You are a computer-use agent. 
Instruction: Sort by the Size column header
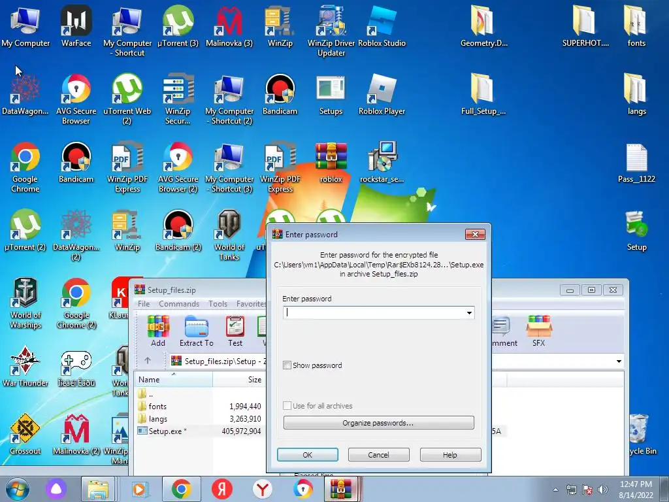(239, 380)
